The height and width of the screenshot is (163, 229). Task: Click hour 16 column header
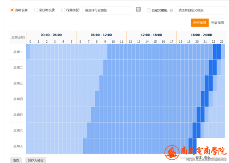[163, 41]
